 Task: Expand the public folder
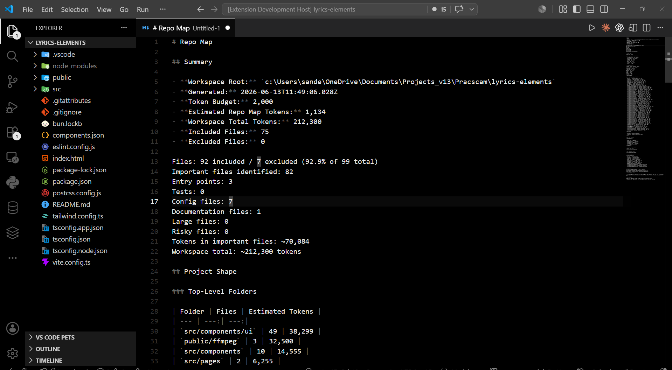coord(81,77)
